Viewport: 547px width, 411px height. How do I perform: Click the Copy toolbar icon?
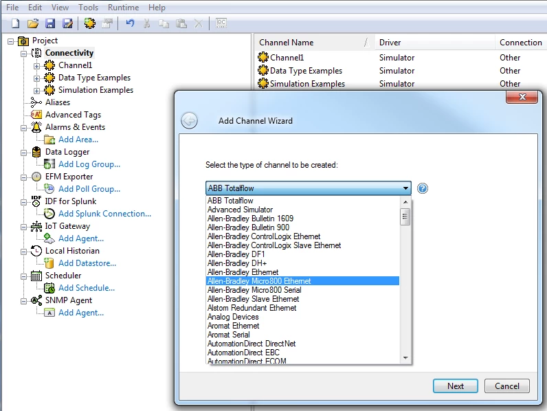coord(164,23)
